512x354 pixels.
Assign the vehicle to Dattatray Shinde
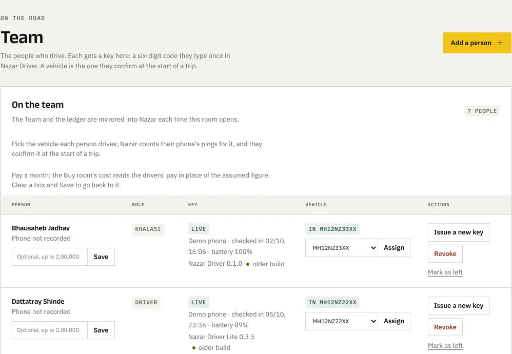(x=394, y=321)
